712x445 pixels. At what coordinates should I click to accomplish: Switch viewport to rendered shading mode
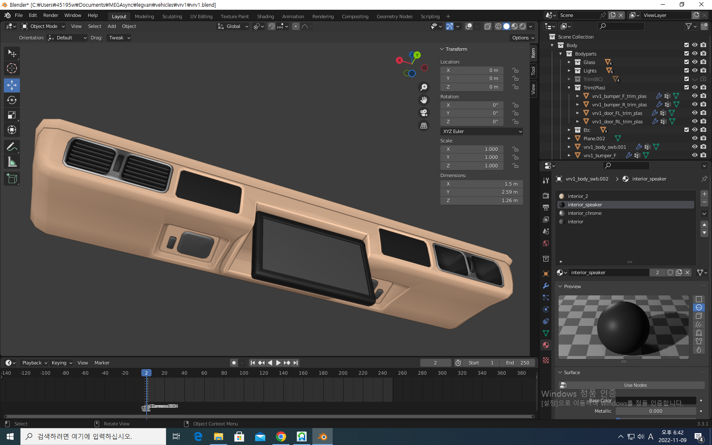click(523, 26)
